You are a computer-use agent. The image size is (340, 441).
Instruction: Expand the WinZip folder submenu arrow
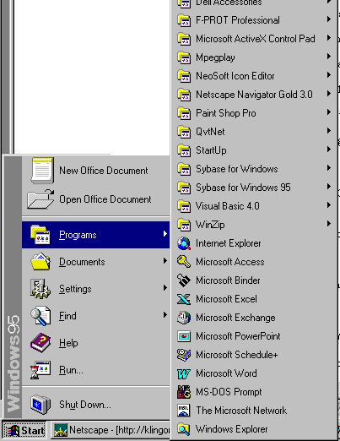click(x=328, y=224)
